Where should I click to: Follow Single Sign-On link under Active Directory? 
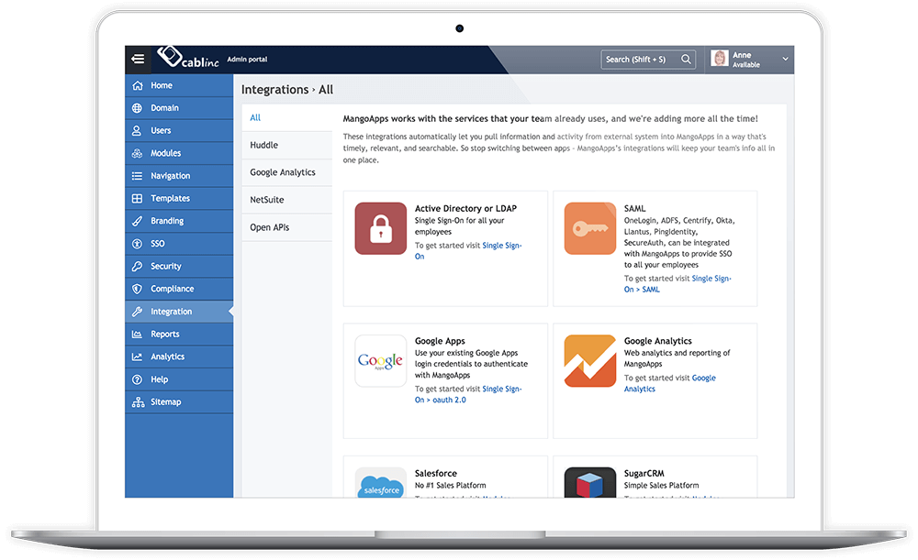(502, 247)
